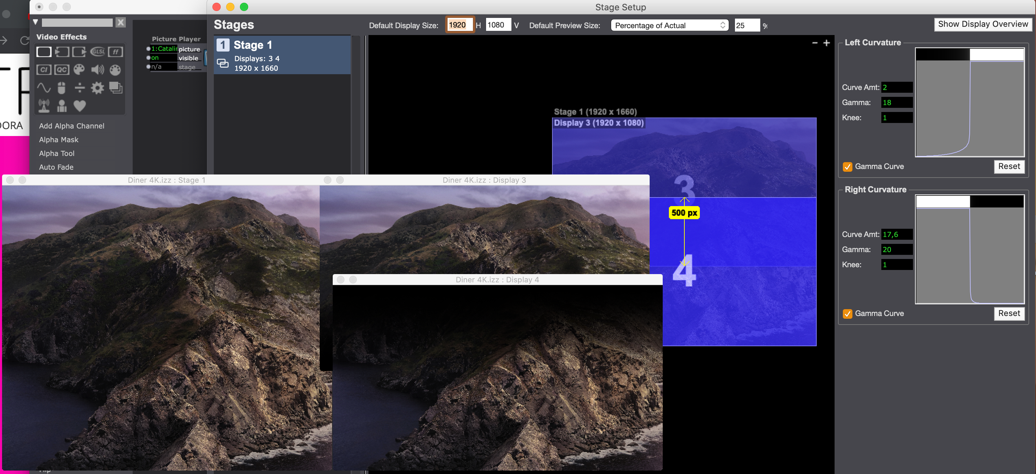The image size is (1036, 474).
Task: Open the Quartz Composer (QC) category icon
Action: [x=62, y=69]
